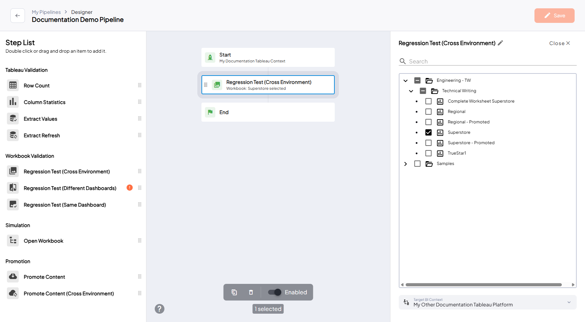This screenshot has width=585, height=322.
Task: Check the Samples folder checkbox
Action: (417, 164)
